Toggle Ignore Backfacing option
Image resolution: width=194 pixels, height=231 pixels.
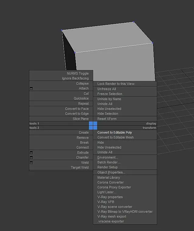point(75,78)
